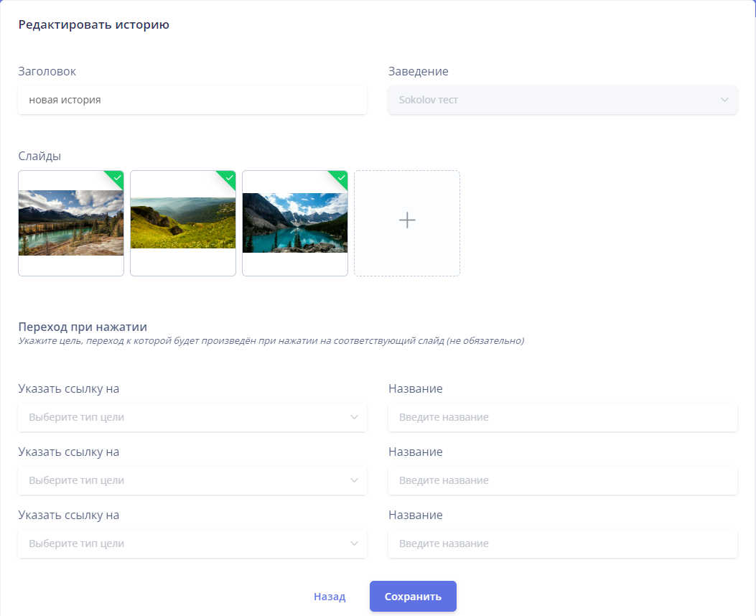Viewport: 756px width, 616px height.
Task: Click the second 'Введите название' input field
Action: point(562,480)
